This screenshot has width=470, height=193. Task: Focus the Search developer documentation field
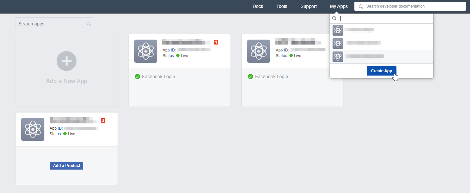410,6
